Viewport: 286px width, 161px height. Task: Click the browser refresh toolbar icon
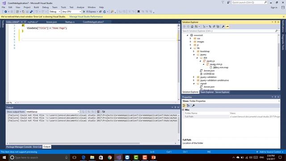click(x=105, y=12)
